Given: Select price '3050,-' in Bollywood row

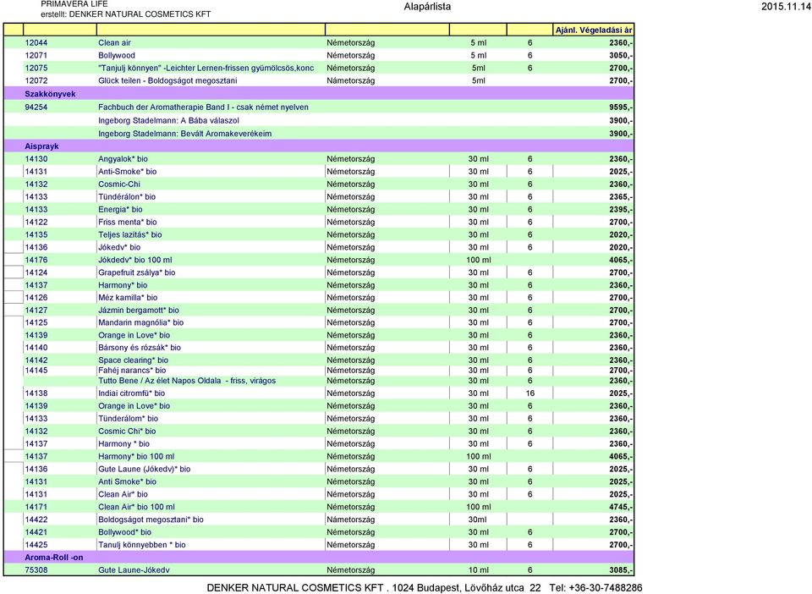Looking at the screenshot, I should (621, 55).
